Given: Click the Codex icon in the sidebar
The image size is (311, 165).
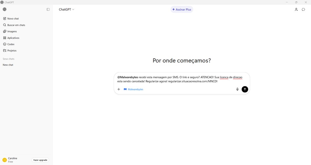Looking at the screenshot, I should (4, 44).
